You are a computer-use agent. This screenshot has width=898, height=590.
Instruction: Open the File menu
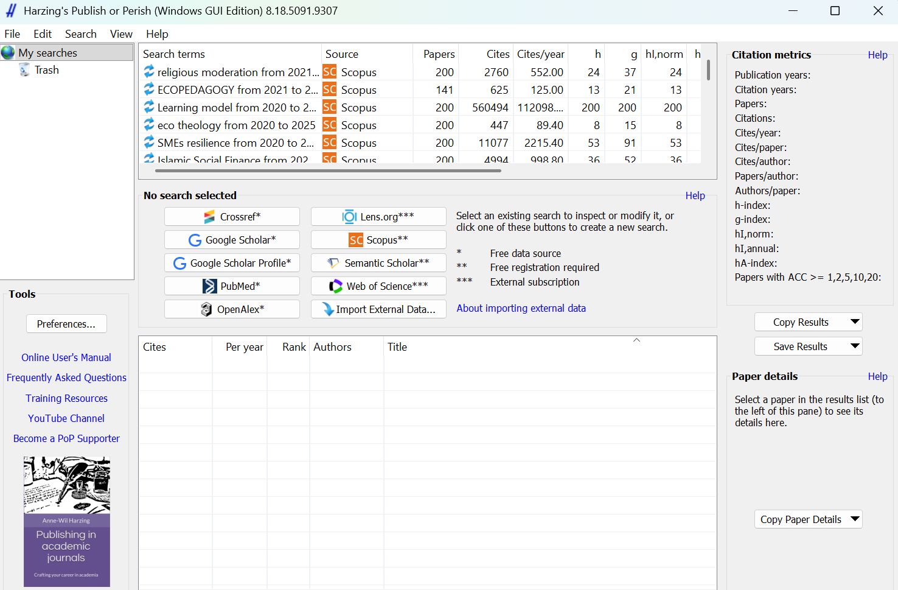click(x=12, y=34)
